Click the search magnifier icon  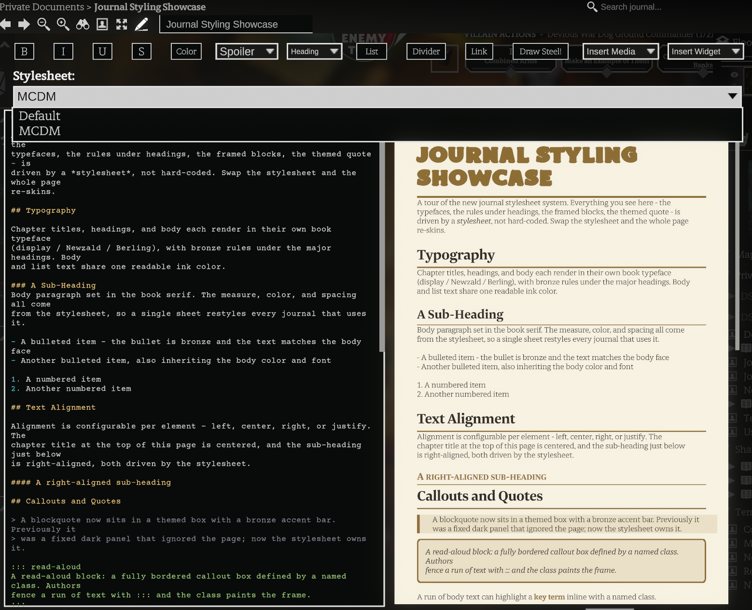click(592, 7)
